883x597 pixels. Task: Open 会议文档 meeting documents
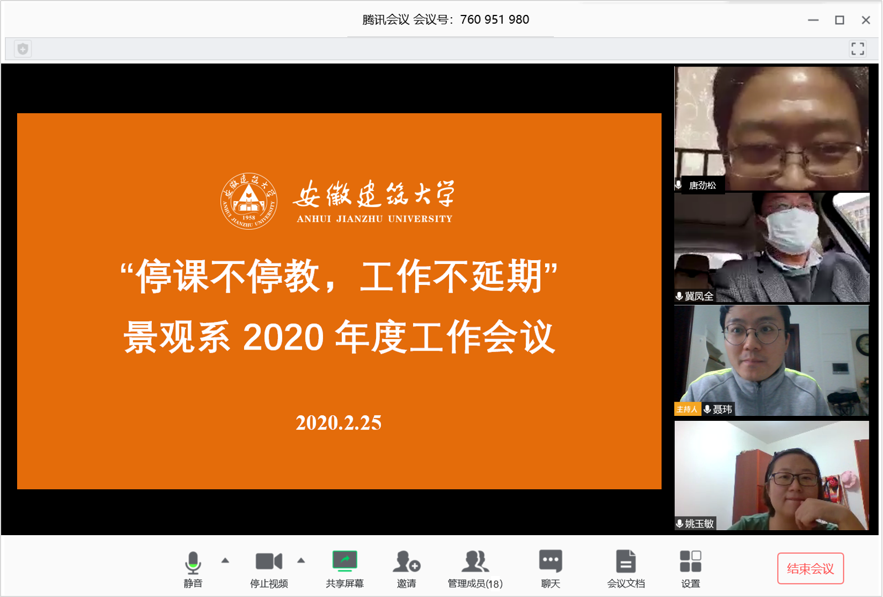click(626, 562)
